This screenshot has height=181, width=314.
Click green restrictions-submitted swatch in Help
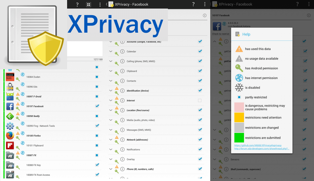[x=239, y=138]
